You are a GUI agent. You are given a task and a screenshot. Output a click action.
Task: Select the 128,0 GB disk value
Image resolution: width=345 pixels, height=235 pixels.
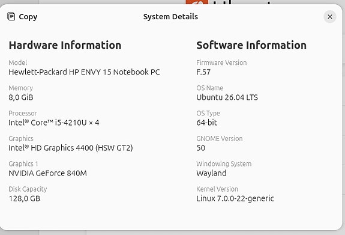[x=25, y=198]
